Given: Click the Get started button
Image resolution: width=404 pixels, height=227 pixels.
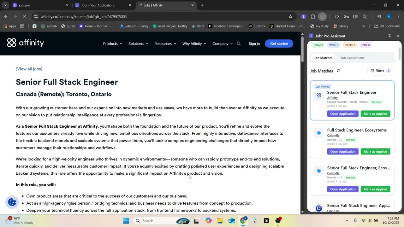Looking at the screenshot, I should (279, 44).
